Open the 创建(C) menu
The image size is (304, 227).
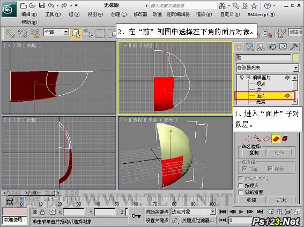click(x=119, y=14)
